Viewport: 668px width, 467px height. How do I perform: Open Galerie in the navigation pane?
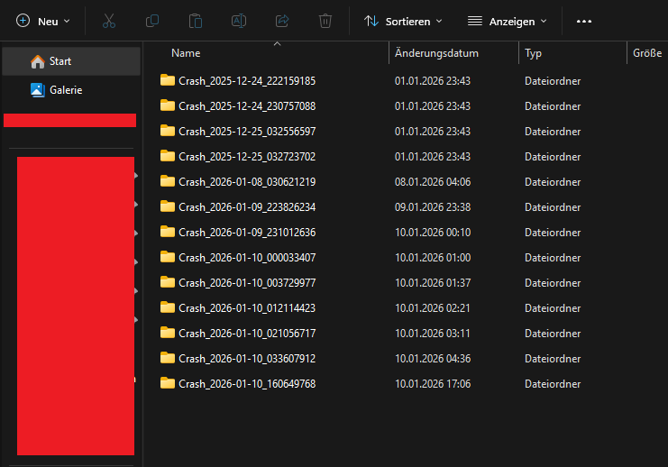pos(66,90)
